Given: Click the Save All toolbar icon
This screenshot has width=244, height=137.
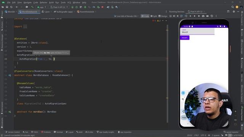Looking at the screenshot, I should pyautogui.click(x=7, y=7).
